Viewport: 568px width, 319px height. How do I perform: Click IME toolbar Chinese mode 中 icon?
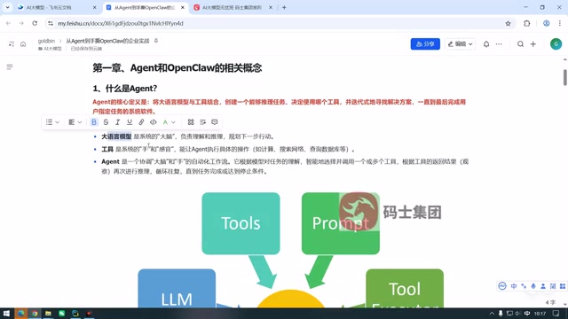tap(514, 286)
